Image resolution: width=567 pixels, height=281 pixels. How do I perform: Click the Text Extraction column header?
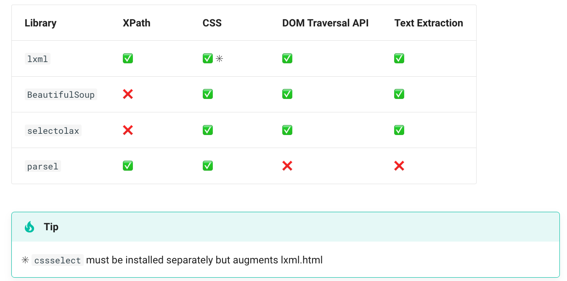coord(429,23)
